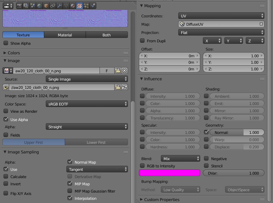Unlink the image datablock with X icon

(x=124, y=71)
